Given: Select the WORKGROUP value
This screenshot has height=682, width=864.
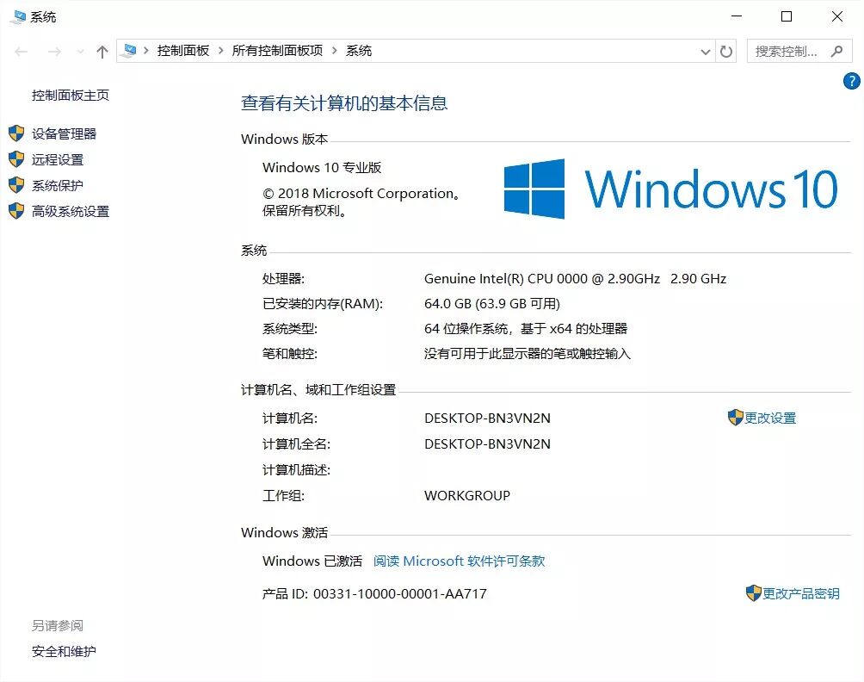Looking at the screenshot, I should pos(467,496).
